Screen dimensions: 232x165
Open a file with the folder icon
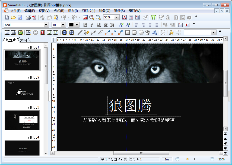(14, 17)
